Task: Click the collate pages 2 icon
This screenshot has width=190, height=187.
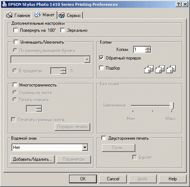Action: [160, 69]
